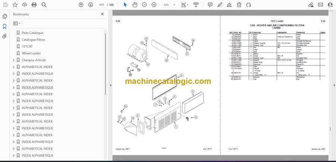Open the sign document tool
The height and width of the screenshot is (162, 336).
click(230, 5)
